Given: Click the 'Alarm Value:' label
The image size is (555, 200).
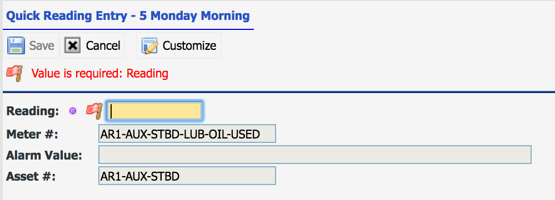Looking at the screenshot, I should tap(44, 155).
